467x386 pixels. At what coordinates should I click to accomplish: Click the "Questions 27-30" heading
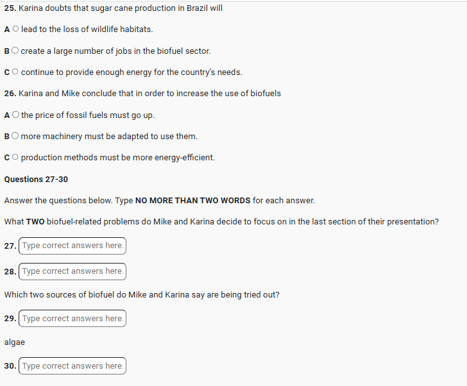coord(36,180)
